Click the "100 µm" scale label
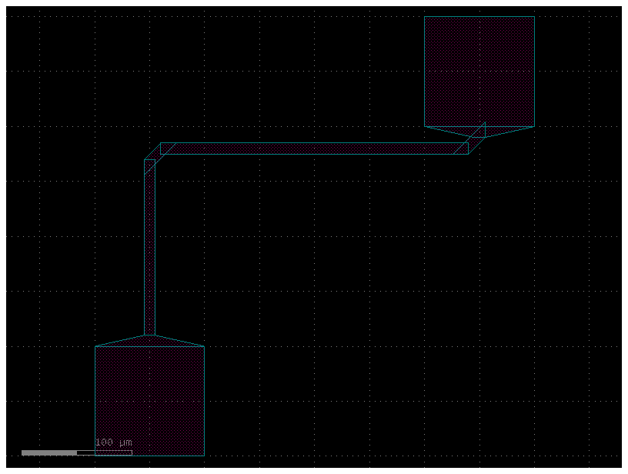This screenshot has height=474, width=628. pos(113,442)
